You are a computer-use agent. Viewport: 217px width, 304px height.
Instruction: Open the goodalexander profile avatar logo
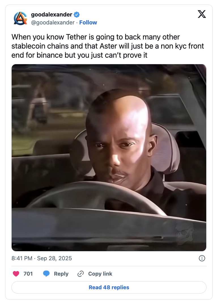(20, 18)
